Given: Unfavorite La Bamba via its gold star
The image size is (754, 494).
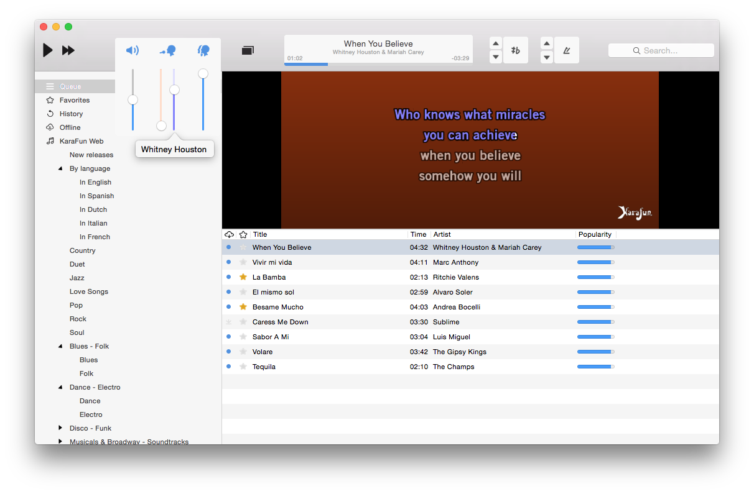Looking at the screenshot, I should 243,277.
